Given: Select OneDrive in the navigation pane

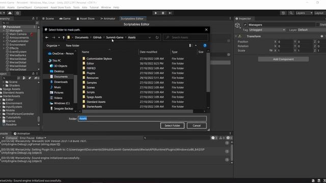Looking at the screenshot, I should point(61,53).
